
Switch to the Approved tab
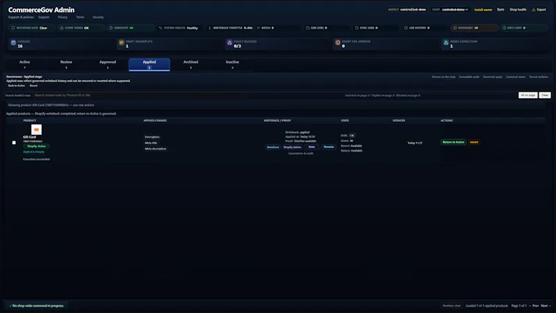click(108, 64)
